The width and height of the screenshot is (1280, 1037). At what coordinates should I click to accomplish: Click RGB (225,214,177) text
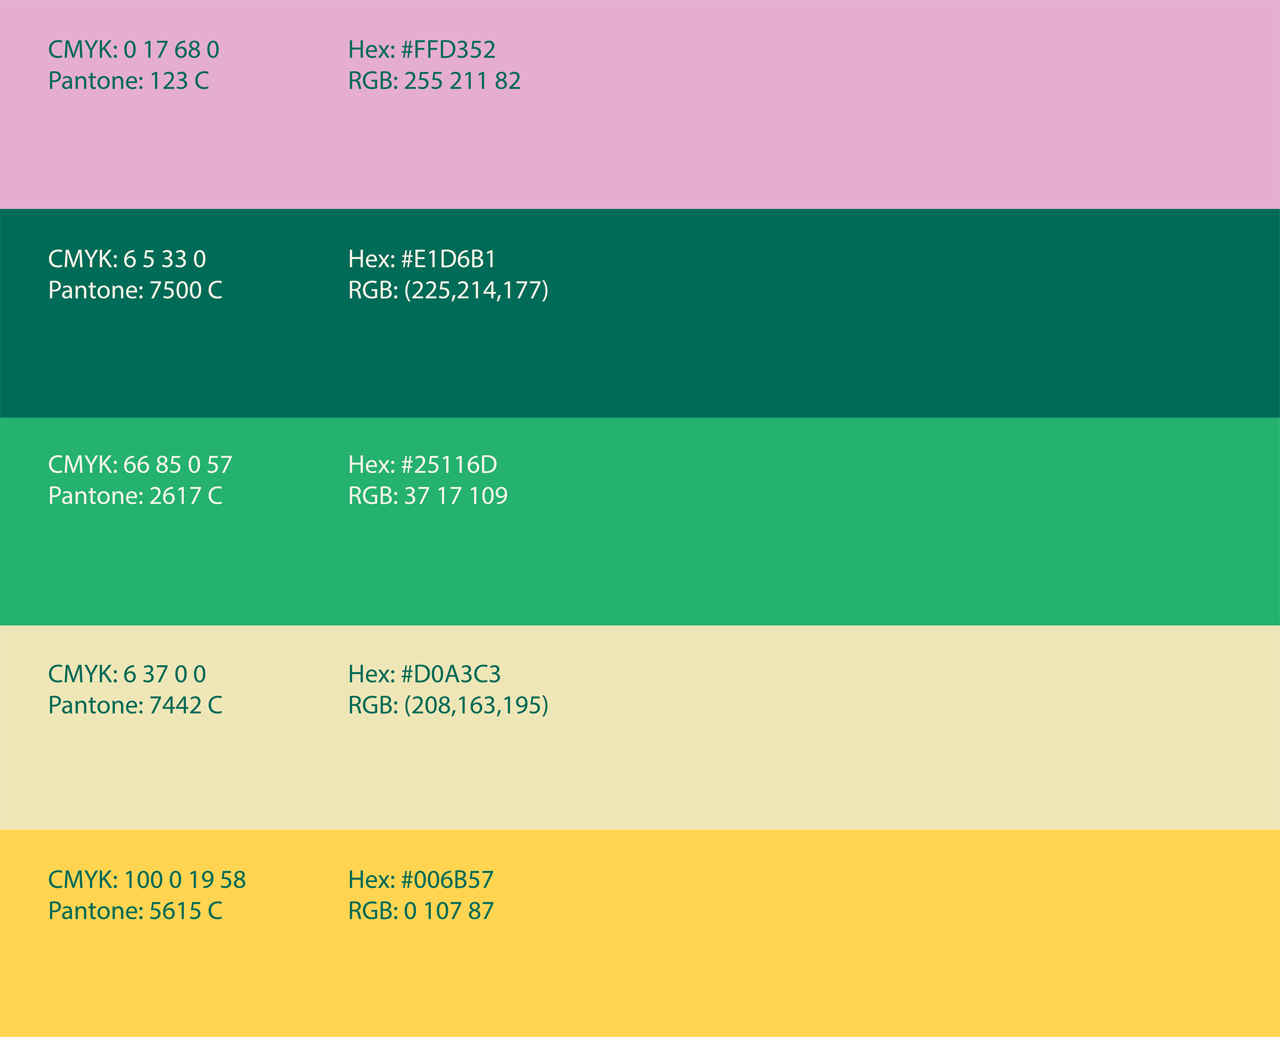[x=448, y=290]
